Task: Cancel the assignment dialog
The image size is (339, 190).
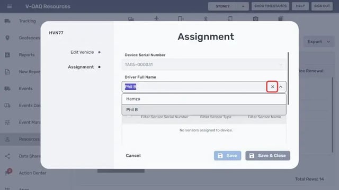Action: [x=133, y=156]
